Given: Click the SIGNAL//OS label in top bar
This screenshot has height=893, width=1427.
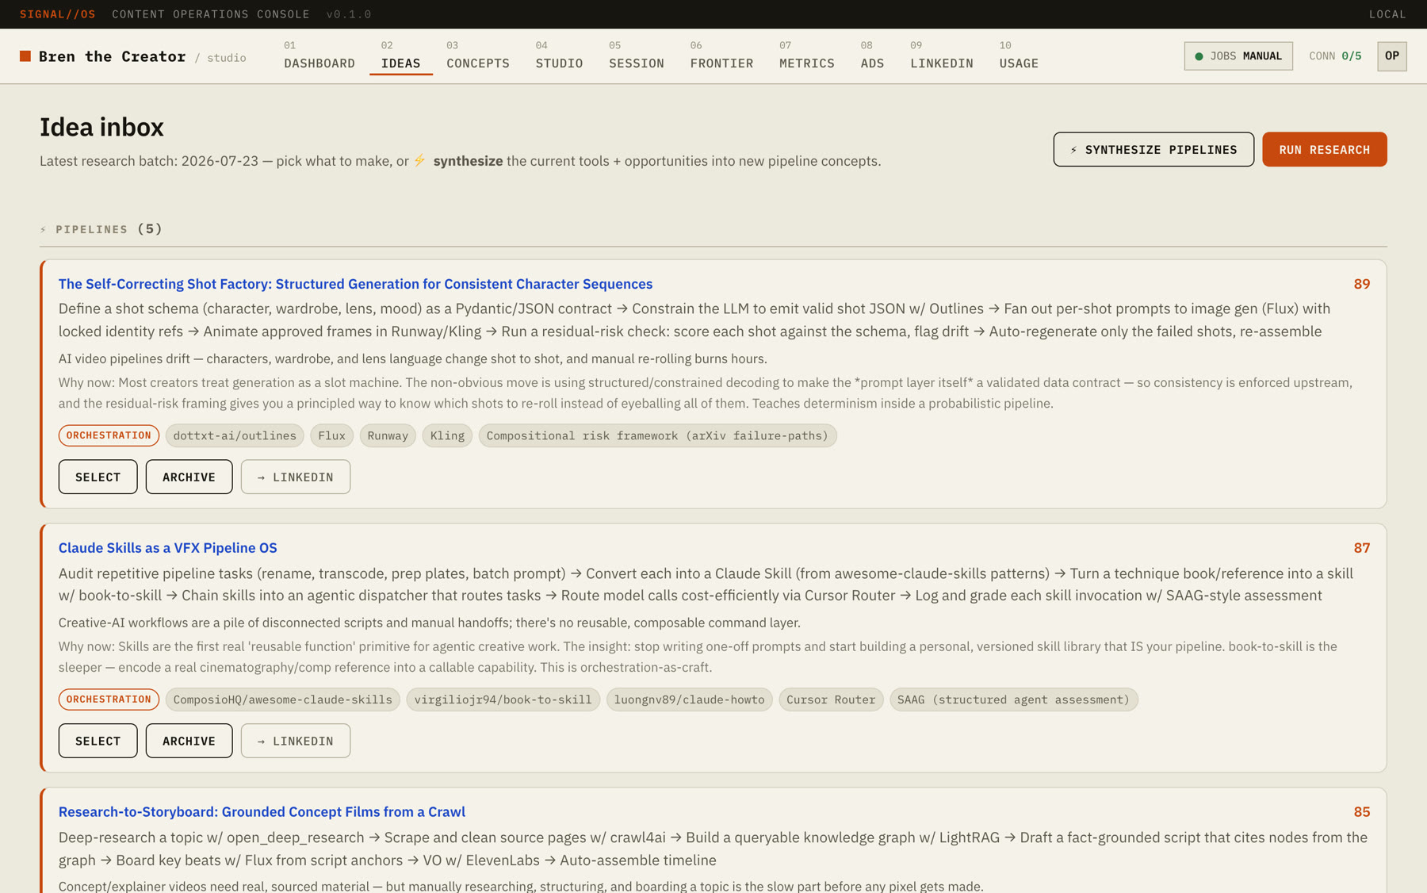Looking at the screenshot, I should pyautogui.click(x=58, y=14).
